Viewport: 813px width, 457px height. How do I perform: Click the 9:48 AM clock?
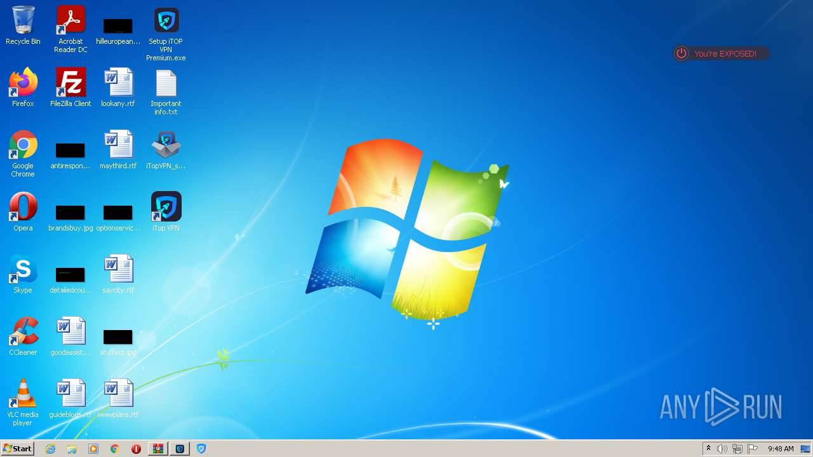point(781,449)
